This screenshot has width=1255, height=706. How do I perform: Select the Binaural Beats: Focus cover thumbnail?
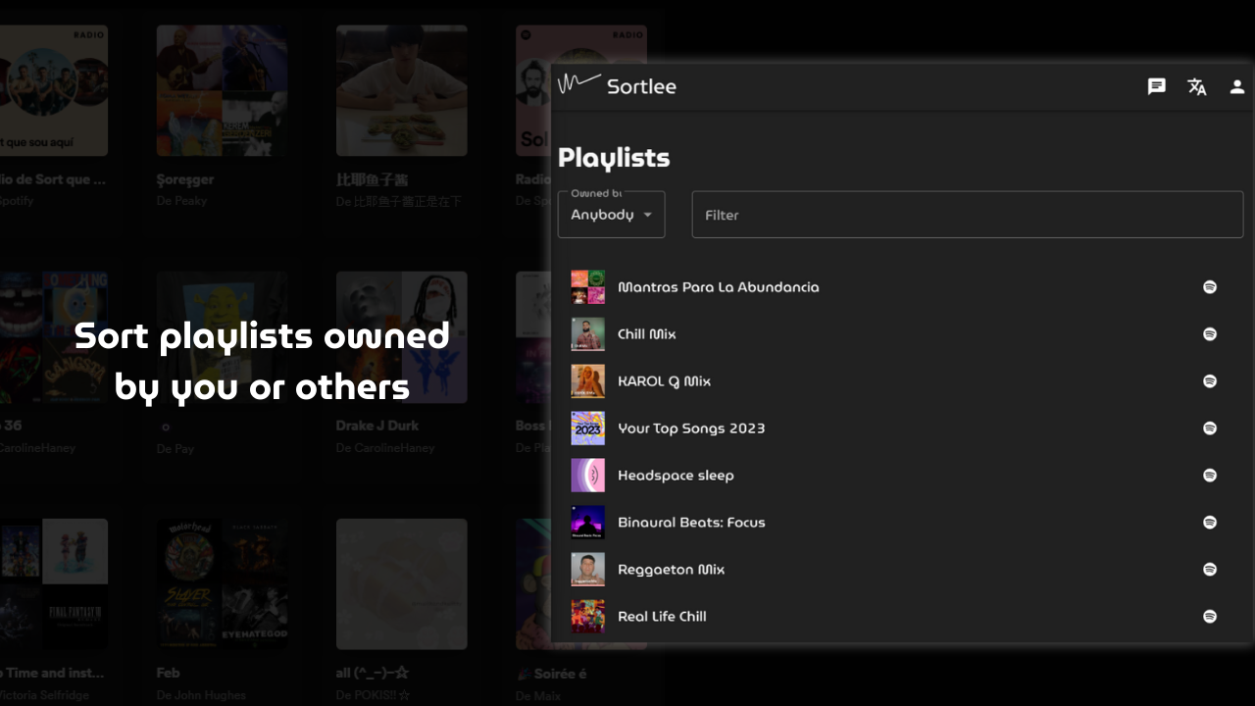click(x=588, y=523)
